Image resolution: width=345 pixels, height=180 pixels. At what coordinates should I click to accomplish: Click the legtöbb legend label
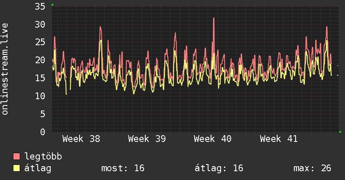[43, 157]
